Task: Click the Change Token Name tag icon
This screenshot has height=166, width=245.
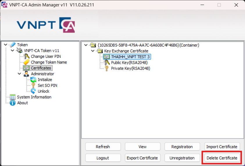Action: 26,62
